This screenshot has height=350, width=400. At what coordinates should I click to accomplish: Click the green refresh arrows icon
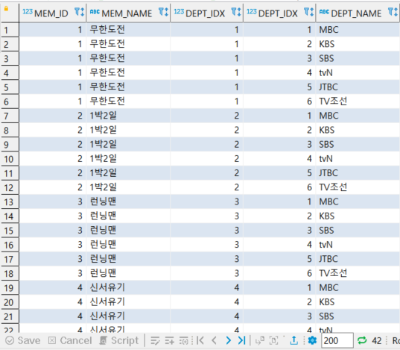pyautogui.click(x=362, y=340)
